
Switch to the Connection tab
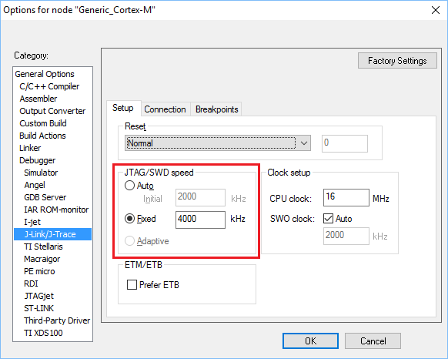(165, 109)
